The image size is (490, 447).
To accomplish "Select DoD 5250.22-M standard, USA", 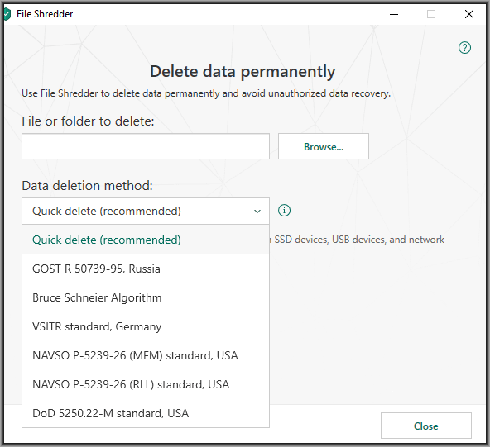I will point(146,413).
